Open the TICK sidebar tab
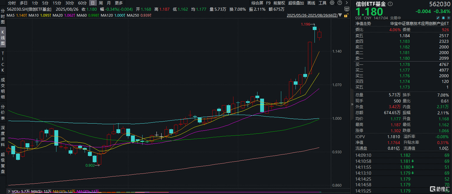452x194 pixels. [3, 61]
